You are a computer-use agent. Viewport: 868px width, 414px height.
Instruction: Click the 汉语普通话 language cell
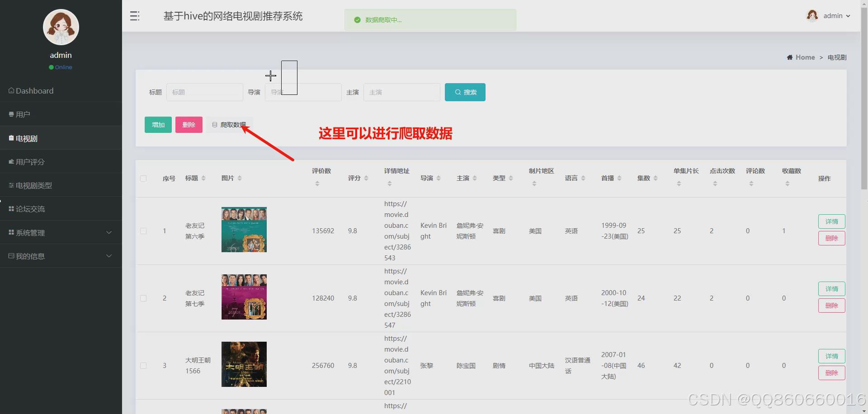pyautogui.click(x=578, y=366)
